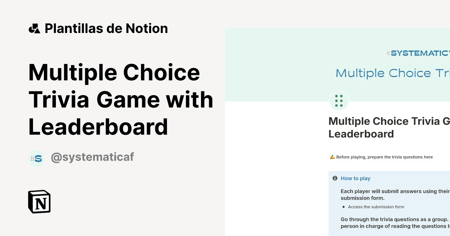
Task: Select the How to play heading
Action: click(355, 178)
